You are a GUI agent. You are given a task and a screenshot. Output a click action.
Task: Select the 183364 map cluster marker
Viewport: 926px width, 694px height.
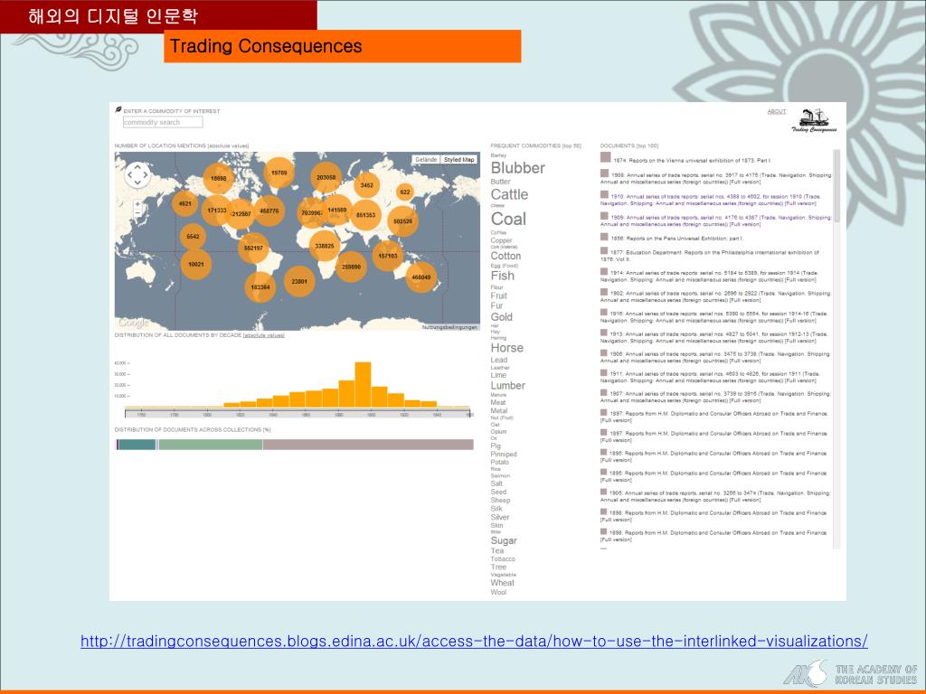(260, 286)
